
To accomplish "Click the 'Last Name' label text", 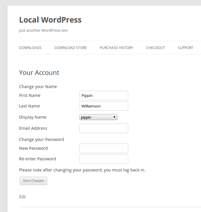I will [x=29, y=106].
